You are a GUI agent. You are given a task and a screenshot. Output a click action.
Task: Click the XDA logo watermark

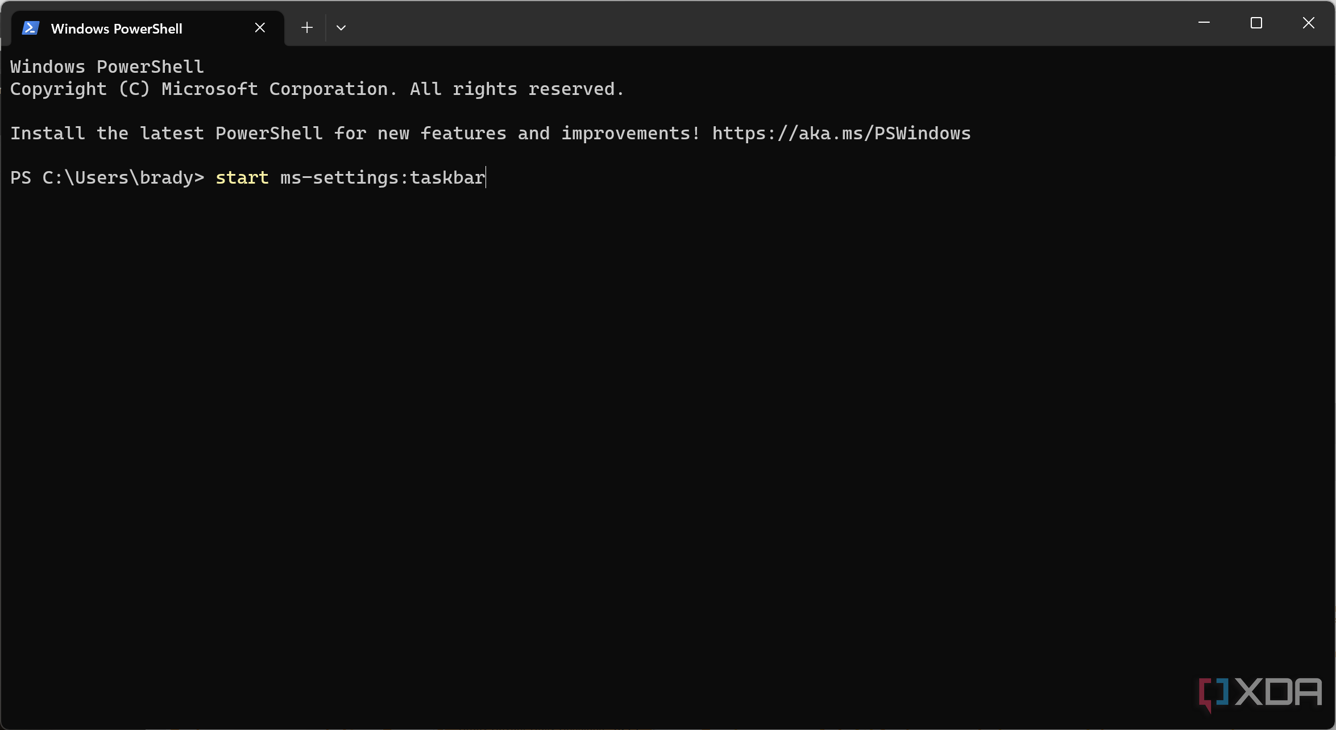tap(1255, 692)
